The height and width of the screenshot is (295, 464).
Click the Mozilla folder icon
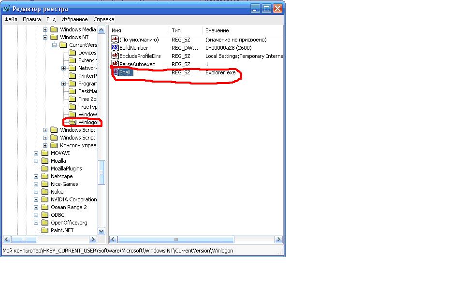click(x=44, y=161)
